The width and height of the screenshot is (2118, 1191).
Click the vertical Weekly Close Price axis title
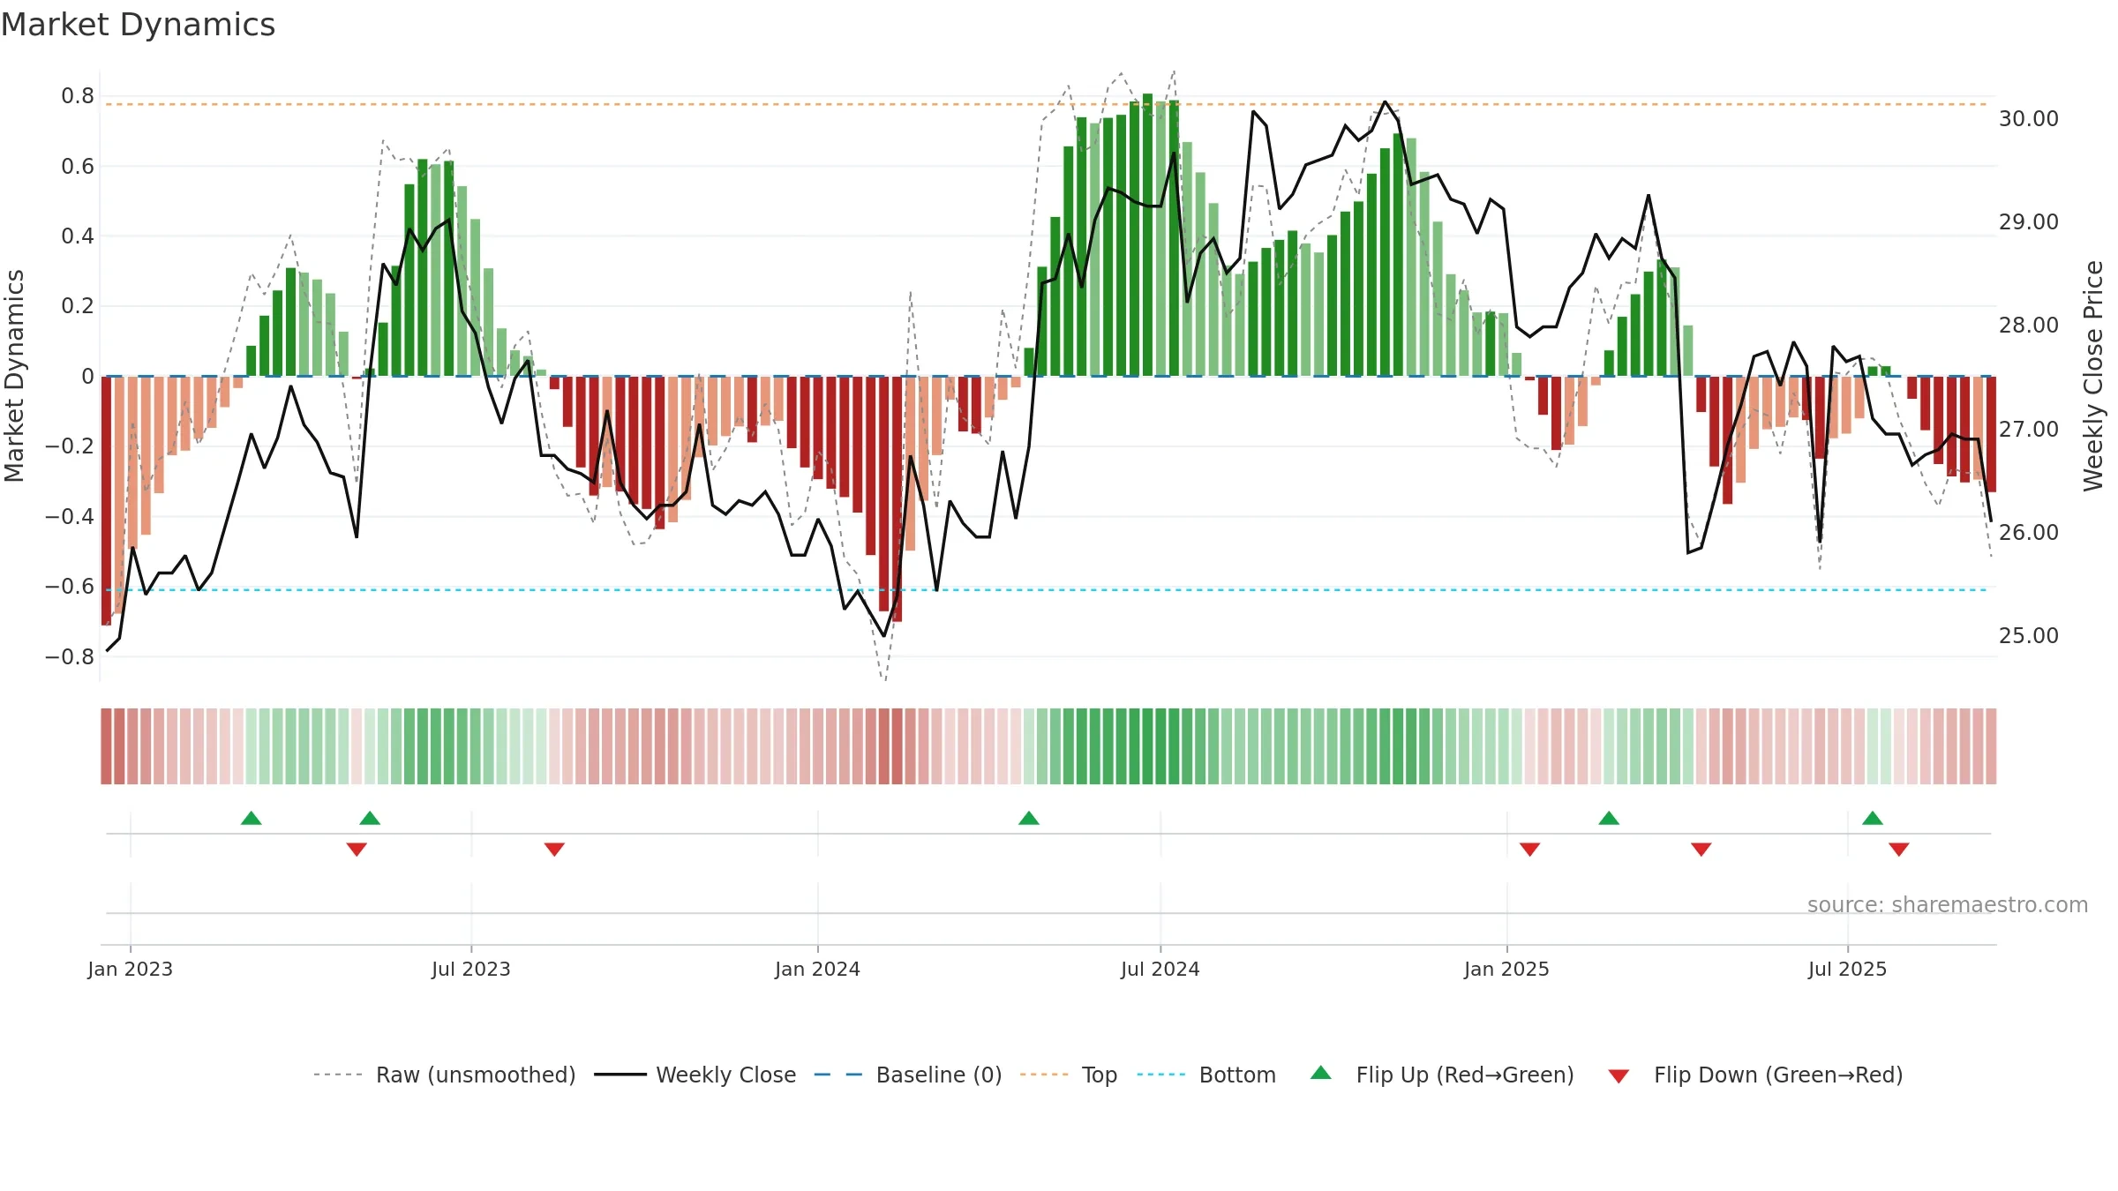point(2093,376)
